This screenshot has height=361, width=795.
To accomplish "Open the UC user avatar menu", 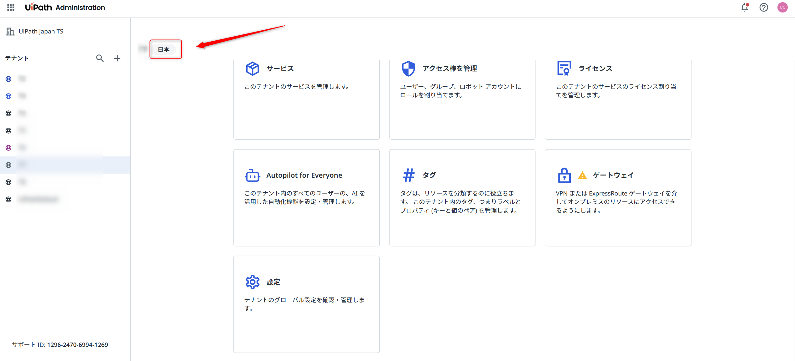I will [782, 7].
